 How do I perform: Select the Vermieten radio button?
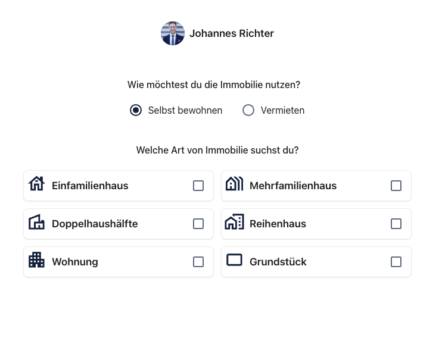(x=248, y=110)
